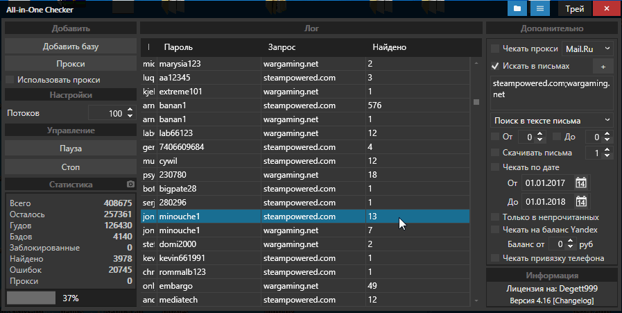Screen dimensions: 622x313
Task: Click the plus button next to Искать в письмах
Action: pyautogui.click(x=603, y=66)
